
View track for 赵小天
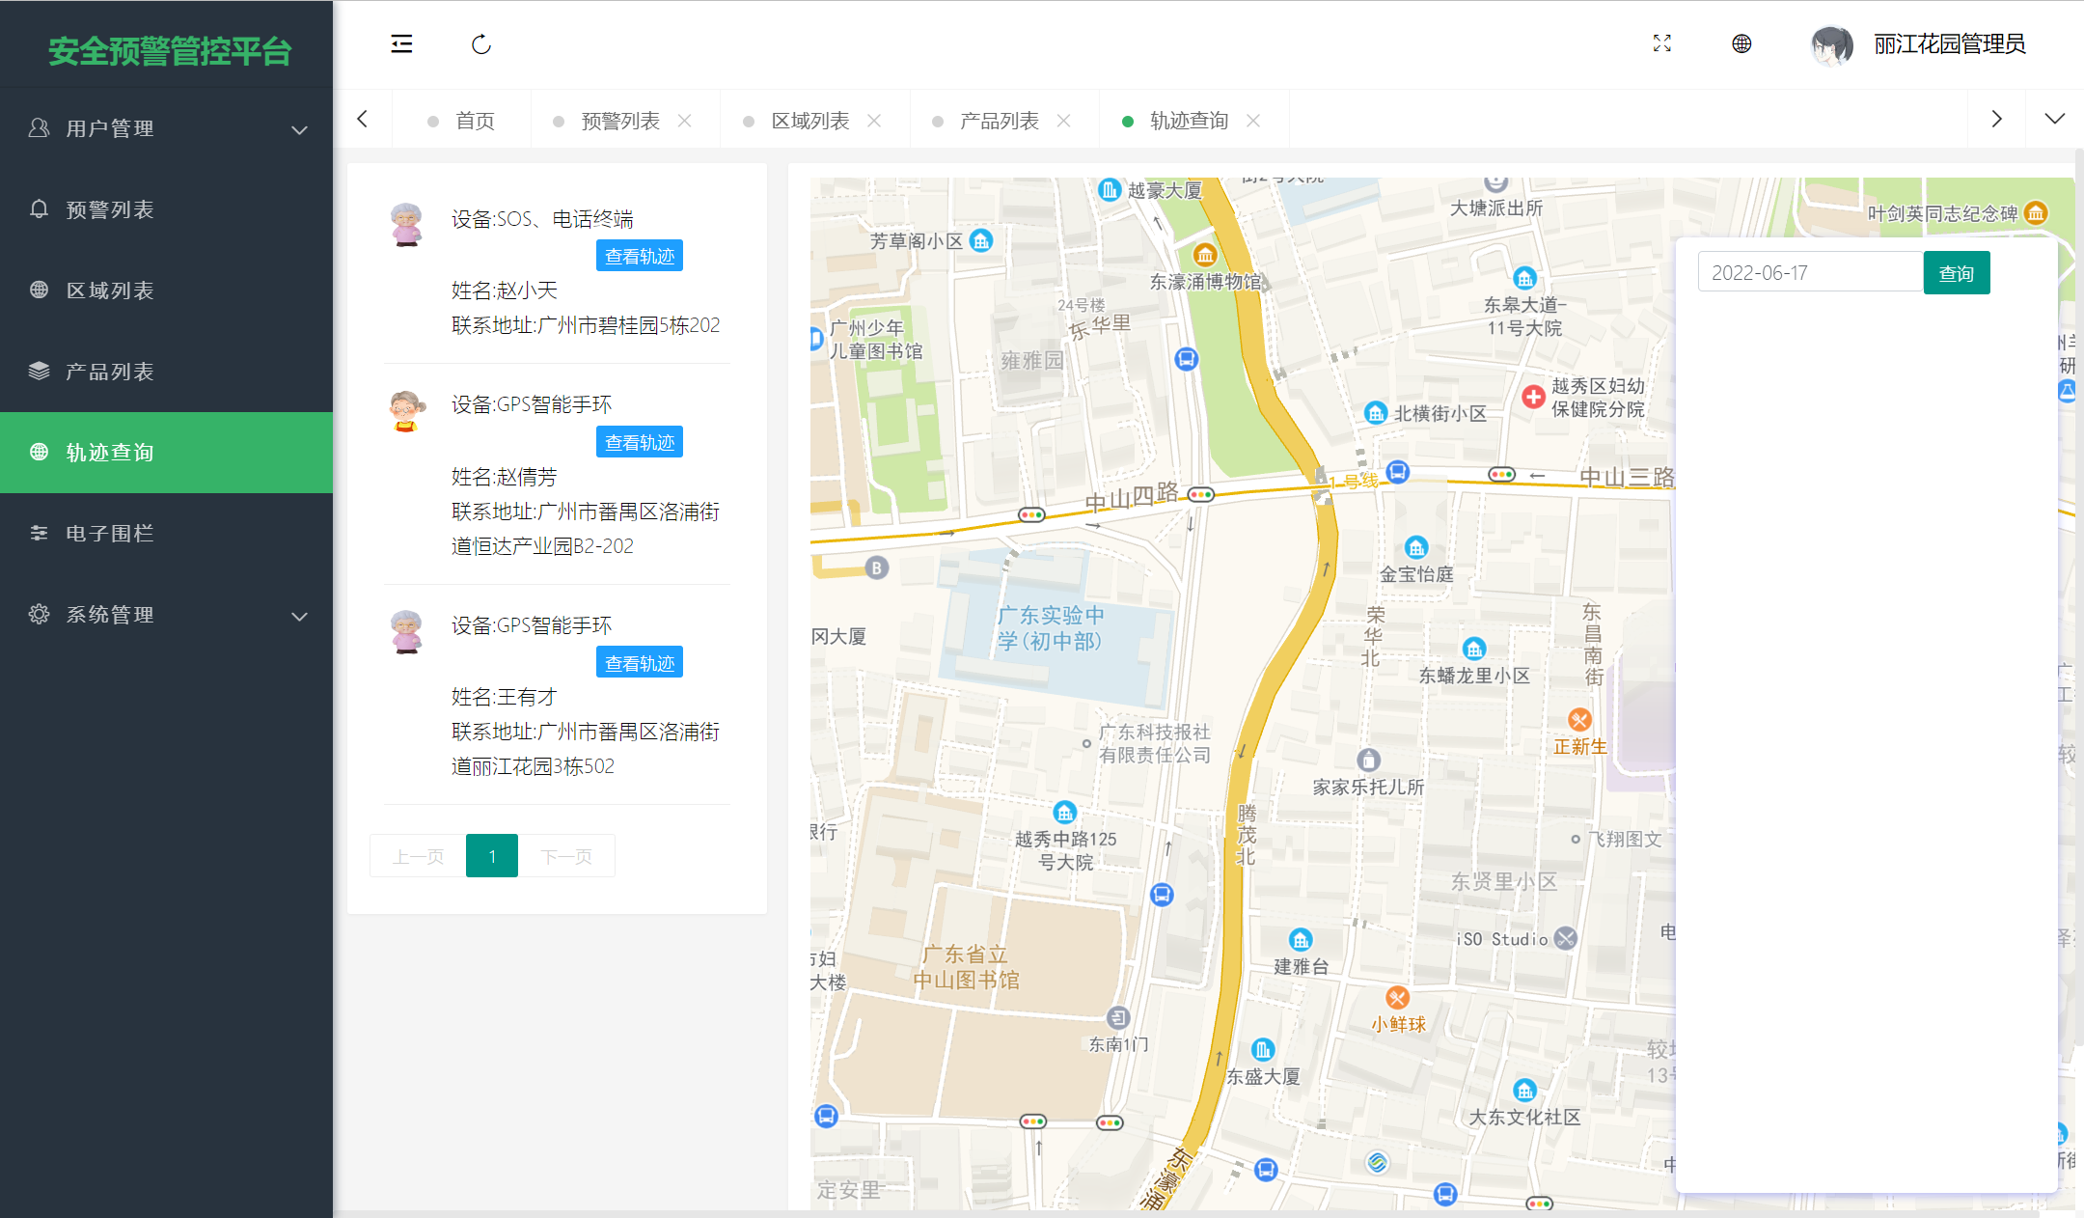[639, 256]
